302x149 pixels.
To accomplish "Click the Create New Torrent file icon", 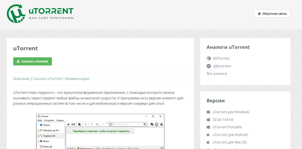I will coord(79,124).
